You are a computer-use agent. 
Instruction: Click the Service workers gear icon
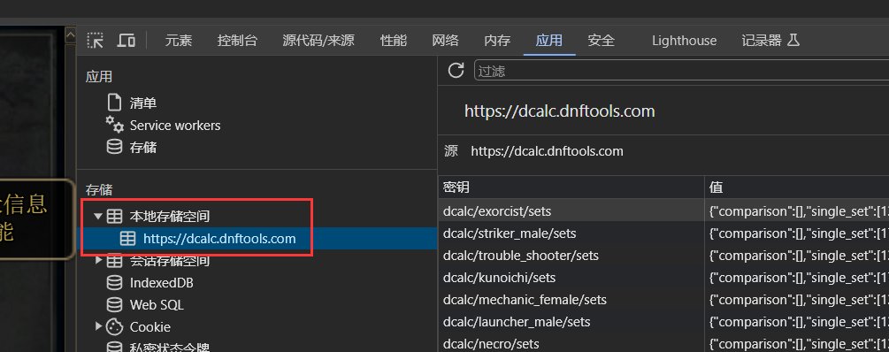[114, 124]
